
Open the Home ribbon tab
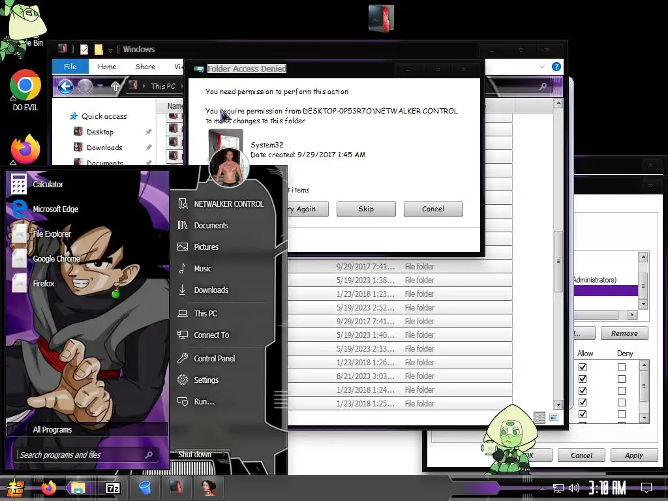(107, 67)
